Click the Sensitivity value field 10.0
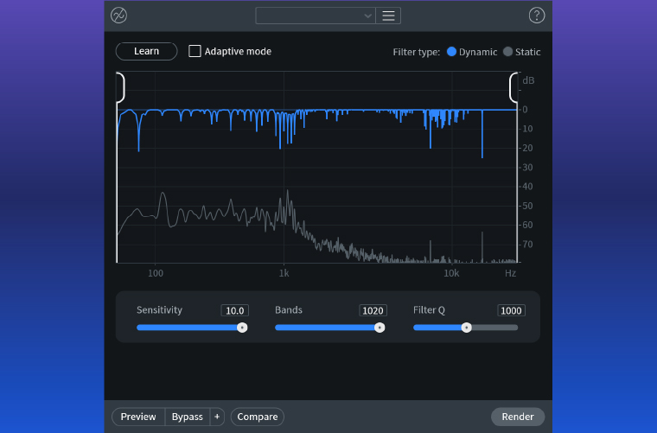 click(234, 310)
